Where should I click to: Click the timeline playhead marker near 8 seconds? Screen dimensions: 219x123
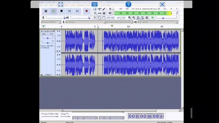point(112,26)
